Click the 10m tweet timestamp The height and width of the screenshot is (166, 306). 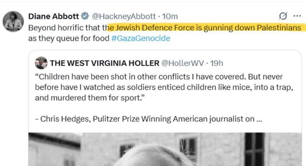pos(170,17)
